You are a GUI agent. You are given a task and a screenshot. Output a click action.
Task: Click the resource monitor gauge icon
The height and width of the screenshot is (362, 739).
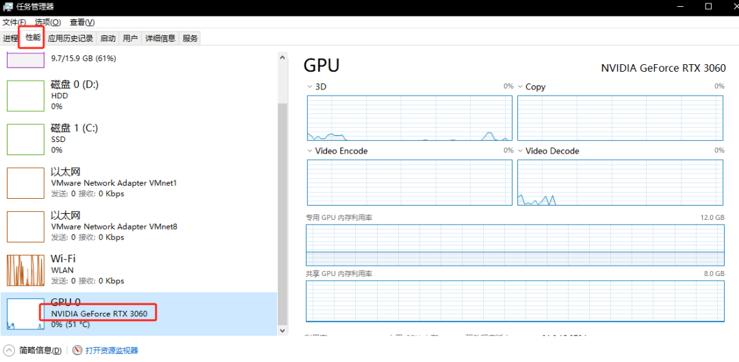[77, 350]
